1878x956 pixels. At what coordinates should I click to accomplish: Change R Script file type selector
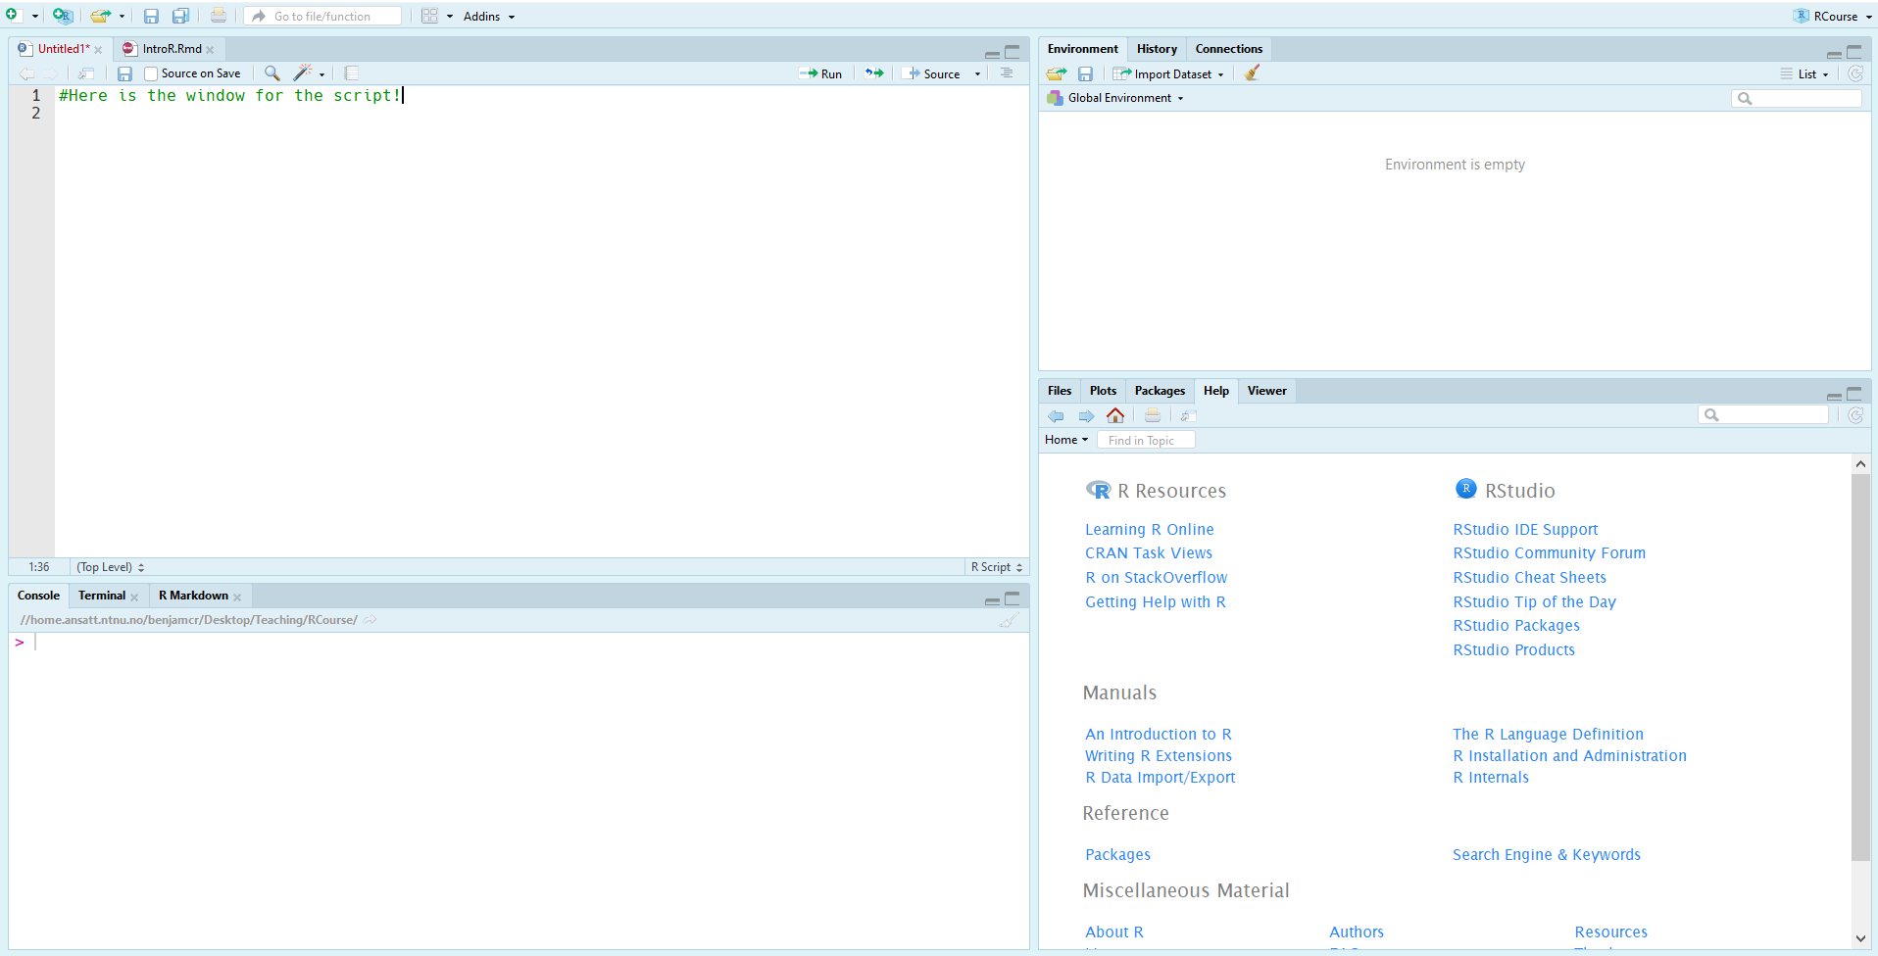click(x=997, y=567)
